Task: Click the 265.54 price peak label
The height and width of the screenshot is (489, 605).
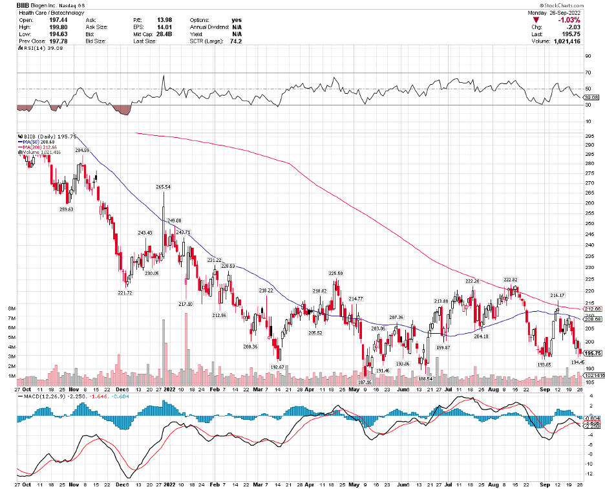Action: click(164, 187)
